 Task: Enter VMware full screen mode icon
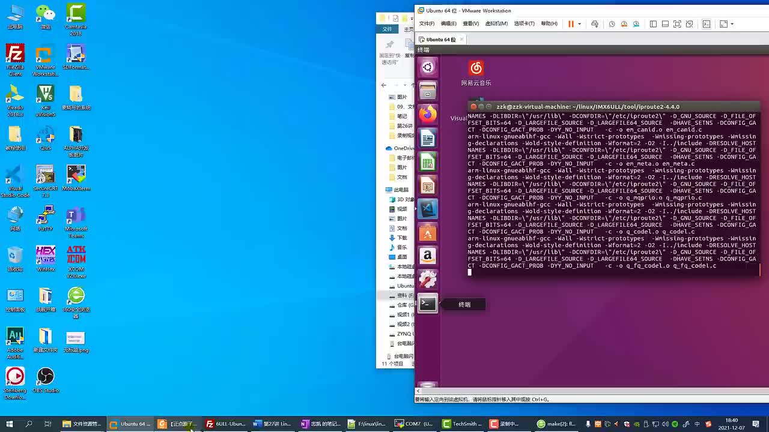677,24
